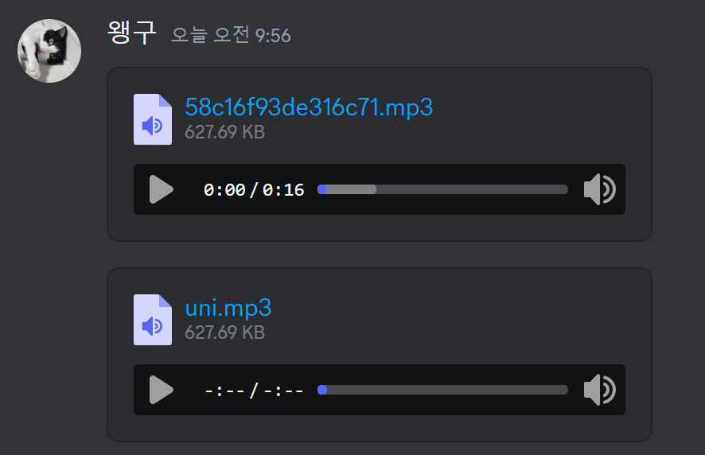Viewport: 705px width, 455px height.
Task: Click the 627.69 KB size under uni.mp3
Action: [x=225, y=332]
